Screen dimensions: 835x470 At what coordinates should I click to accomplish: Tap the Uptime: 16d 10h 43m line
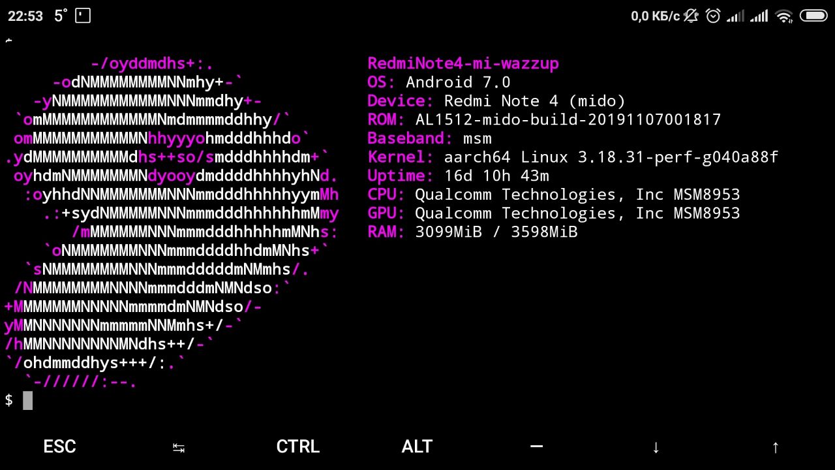click(458, 176)
